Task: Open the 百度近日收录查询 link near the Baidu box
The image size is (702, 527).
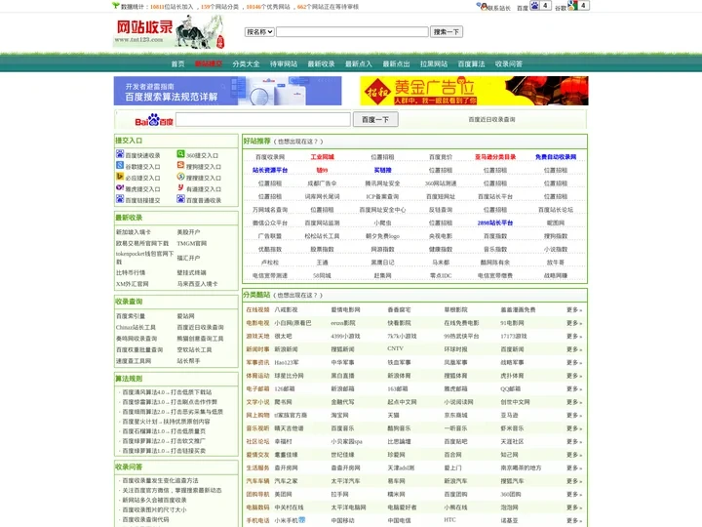Action: (491, 120)
